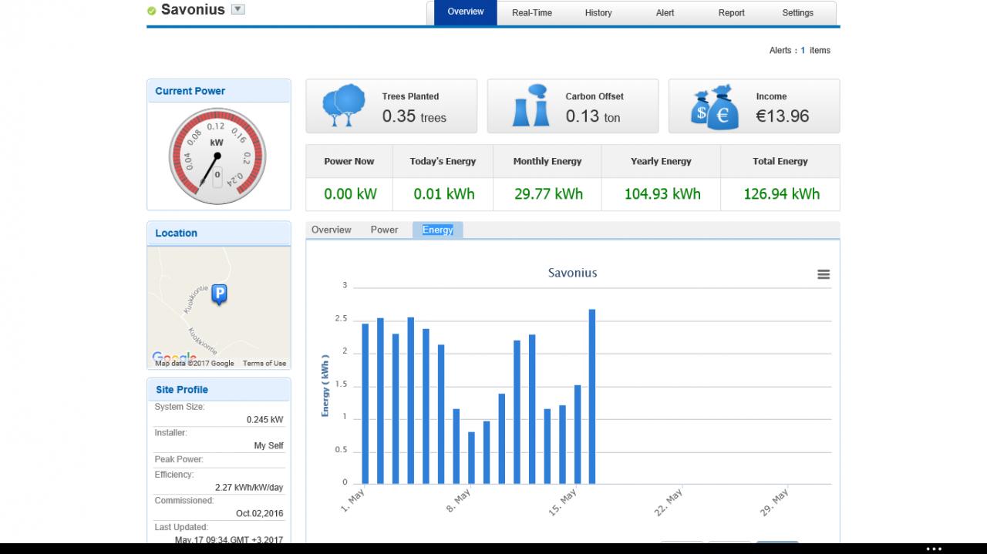The width and height of the screenshot is (987, 554).
Task: Click the Income amount €13.96
Action: pos(783,116)
